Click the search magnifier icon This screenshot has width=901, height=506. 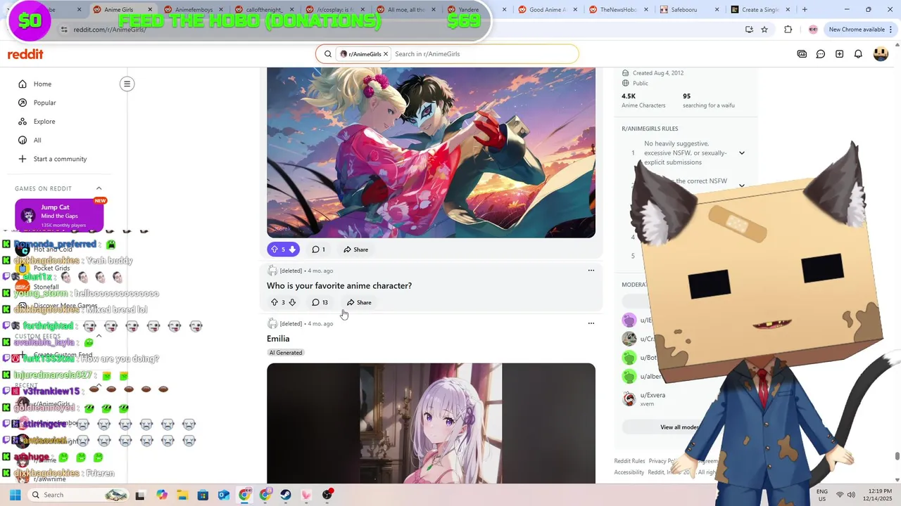(327, 54)
